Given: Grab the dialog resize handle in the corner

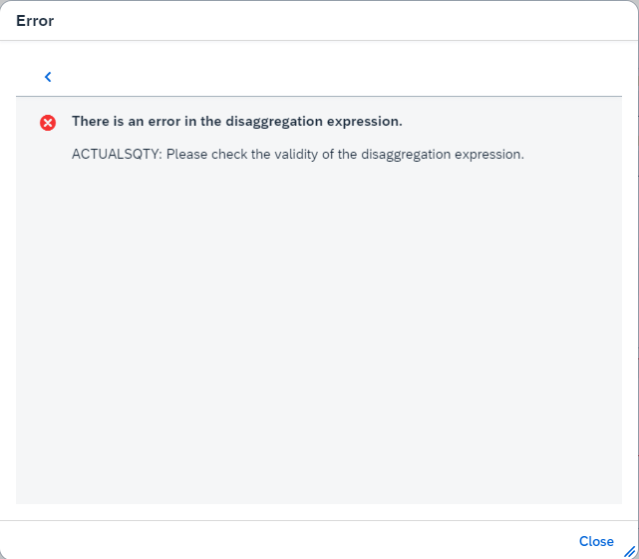Looking at the screenshot, I should pyautogui.click(x=630, y=552).
